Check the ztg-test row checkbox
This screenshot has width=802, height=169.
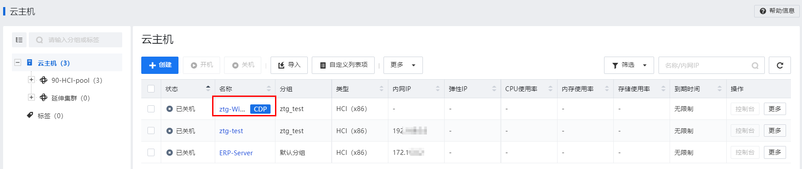point(151,131)
